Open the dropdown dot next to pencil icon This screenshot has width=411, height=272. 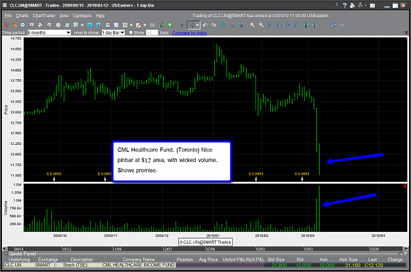click(x=145, y=25)
